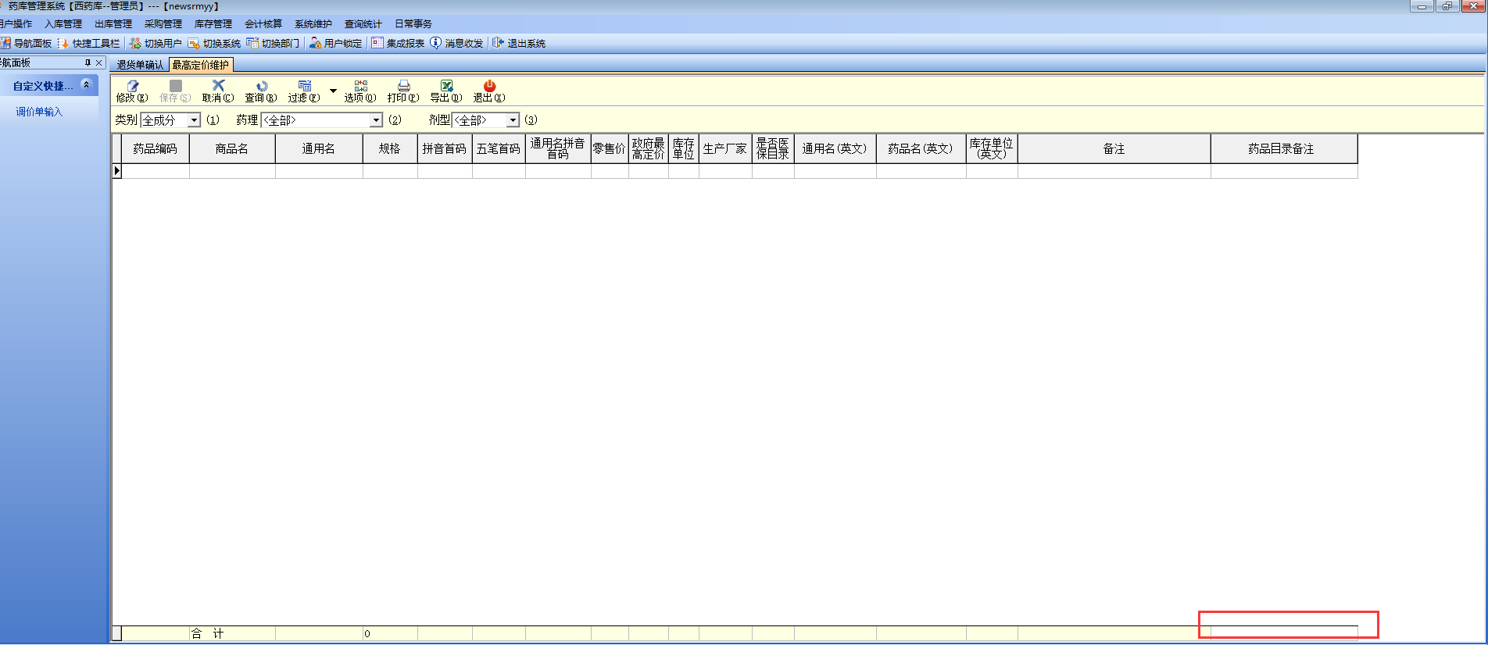
Task: Select the 最高定价维护 tab
Action: (201, 65)
